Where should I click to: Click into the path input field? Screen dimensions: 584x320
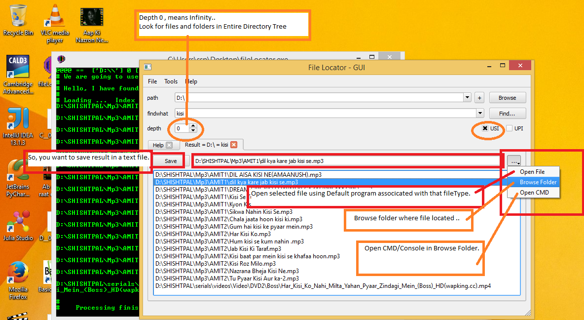click(x=319, y=98)
